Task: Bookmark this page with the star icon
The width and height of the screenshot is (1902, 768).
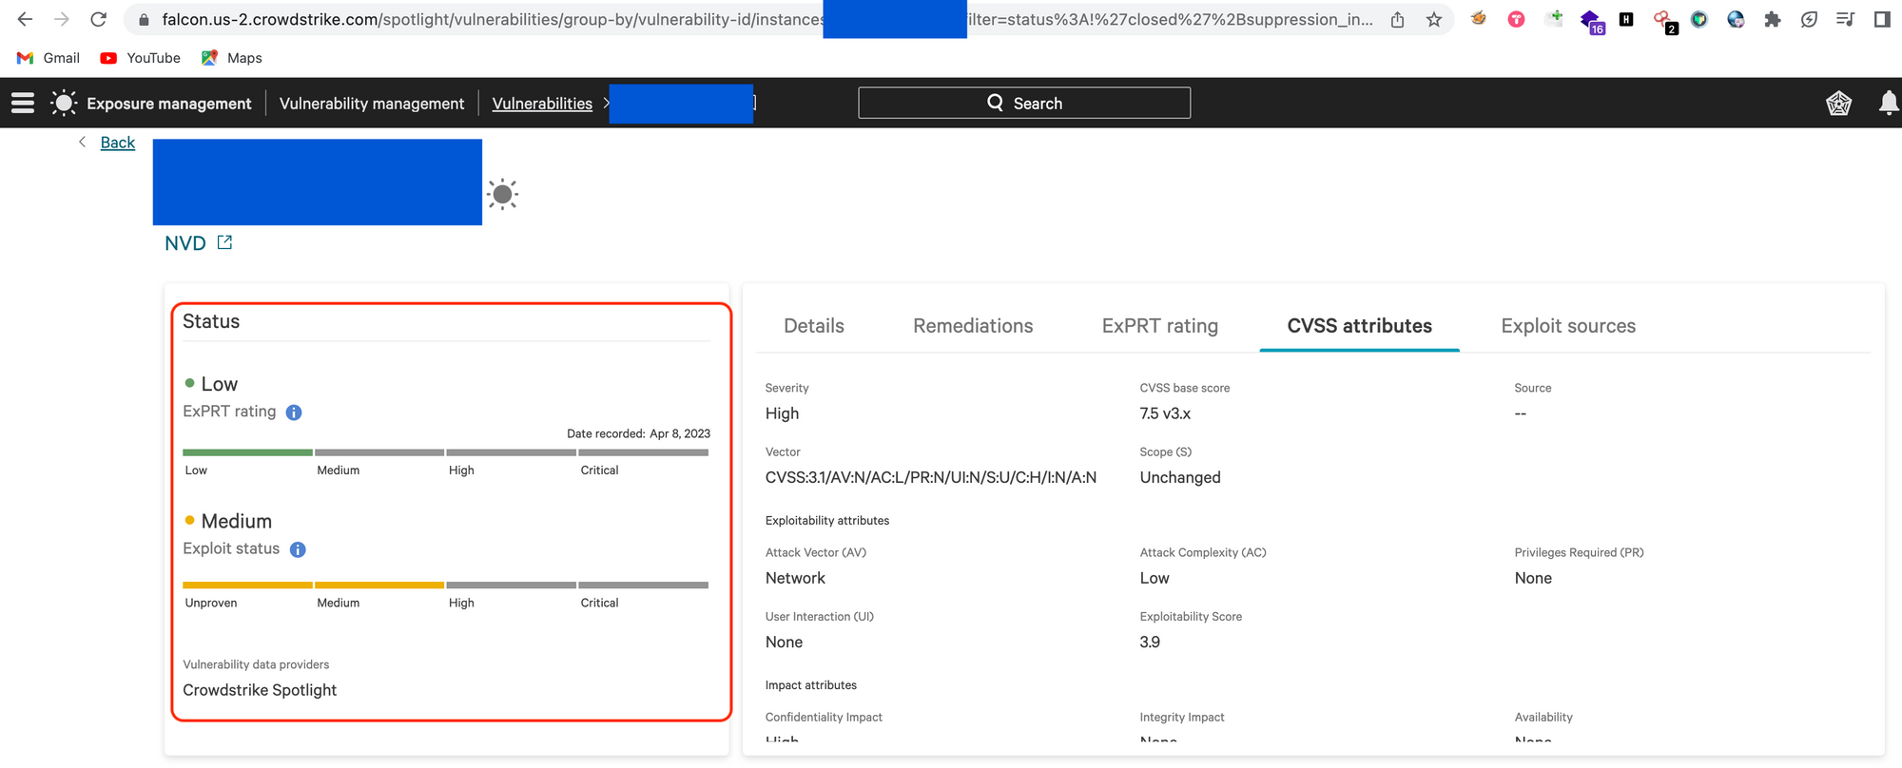Action: pyautogui.click(x=1434, y=19)
